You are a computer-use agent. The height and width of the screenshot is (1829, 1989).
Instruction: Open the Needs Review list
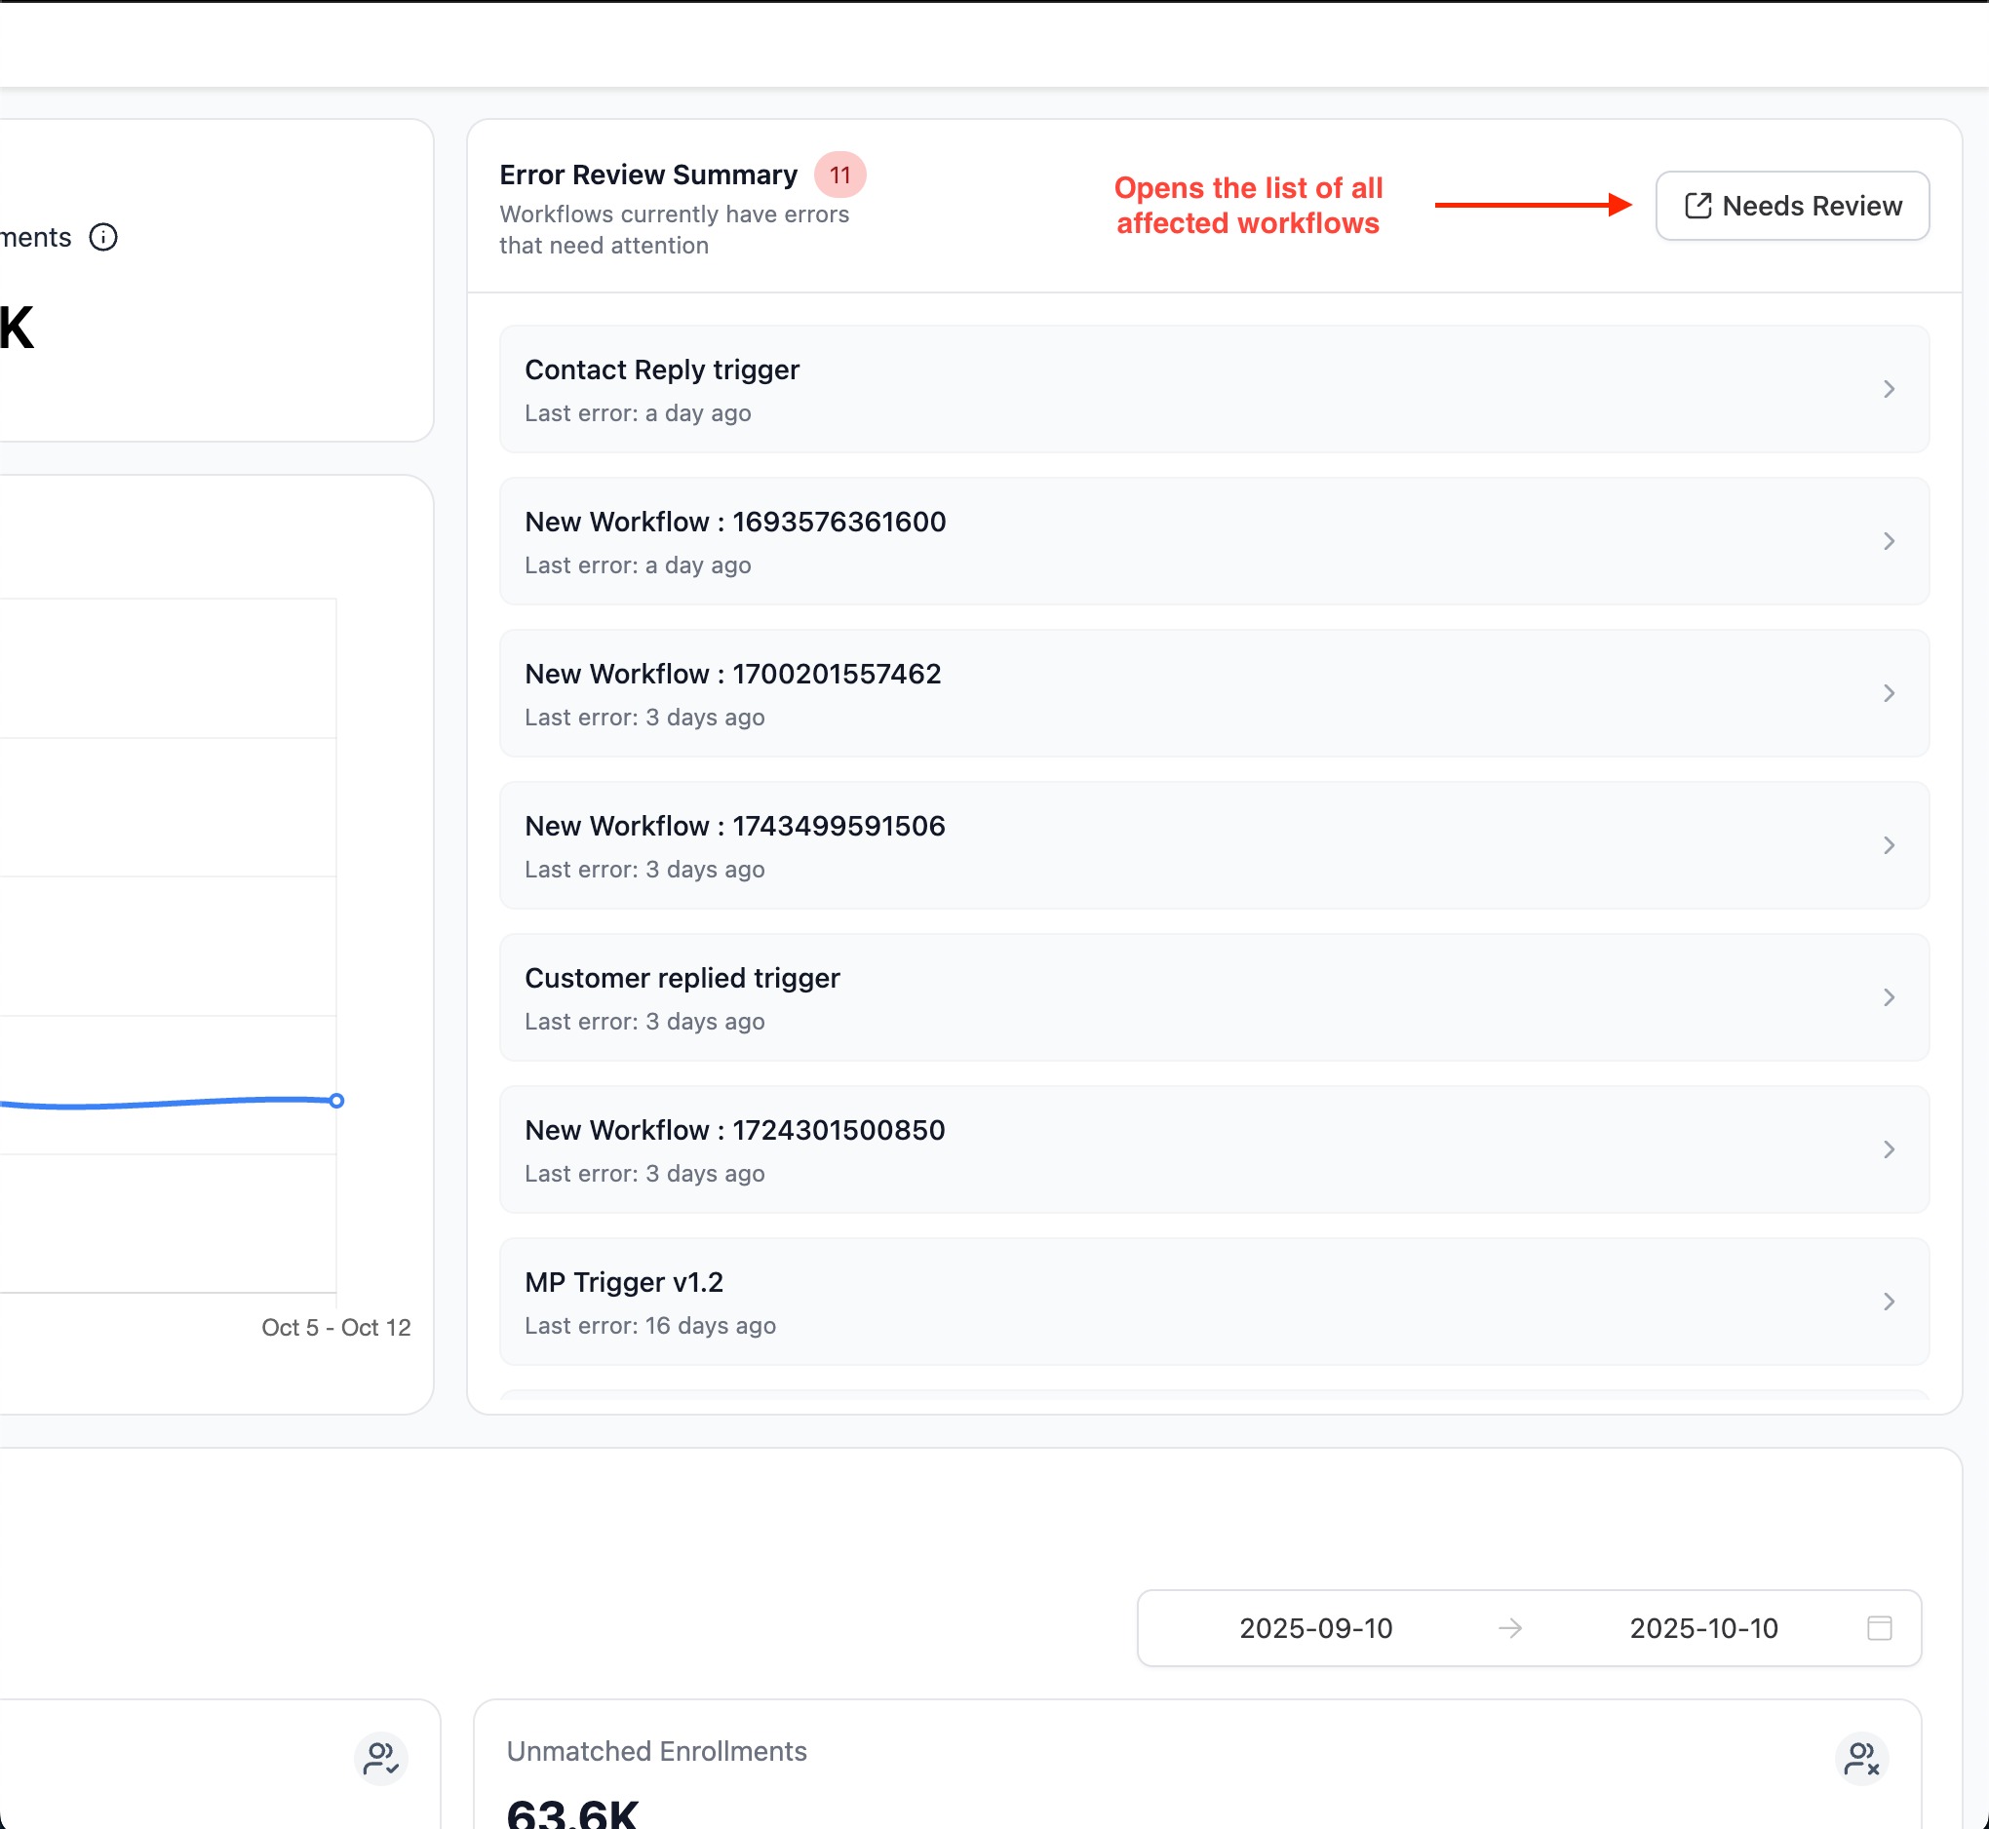click(x=1791, y=206)
